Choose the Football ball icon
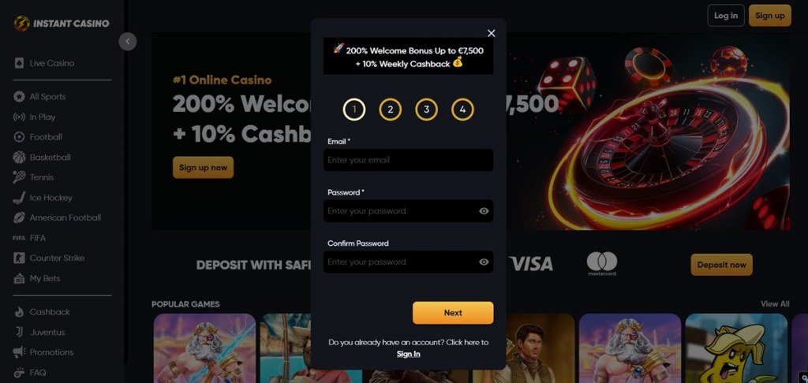The height and width of the screenshot is (383, 808). tap(19, 137)
